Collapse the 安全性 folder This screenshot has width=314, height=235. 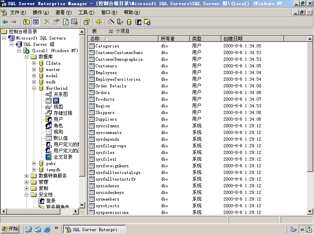26,195
